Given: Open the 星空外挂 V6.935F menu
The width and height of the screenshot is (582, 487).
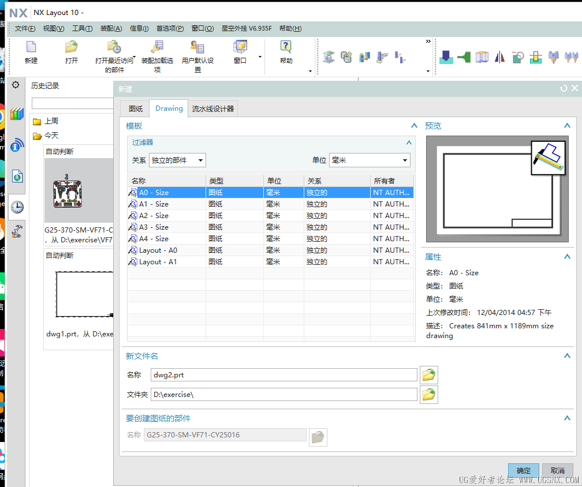Looking at the screenshot, I should [x=247, y=28].
